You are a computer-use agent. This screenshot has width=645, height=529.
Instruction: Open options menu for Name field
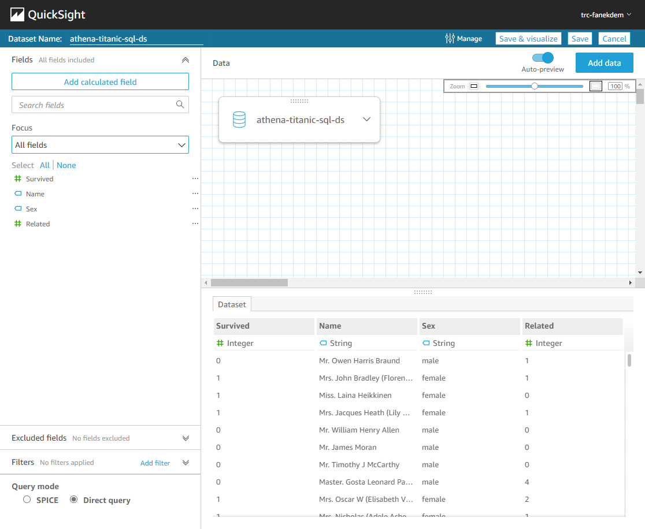[195, 193]
